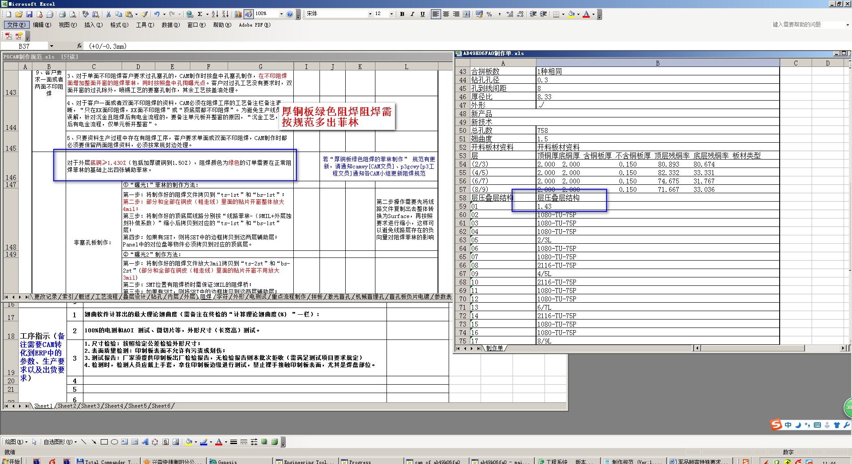The width and height of the screenshot is (852, 464).
Task: Toggle align left
Action: coord(436,14)
